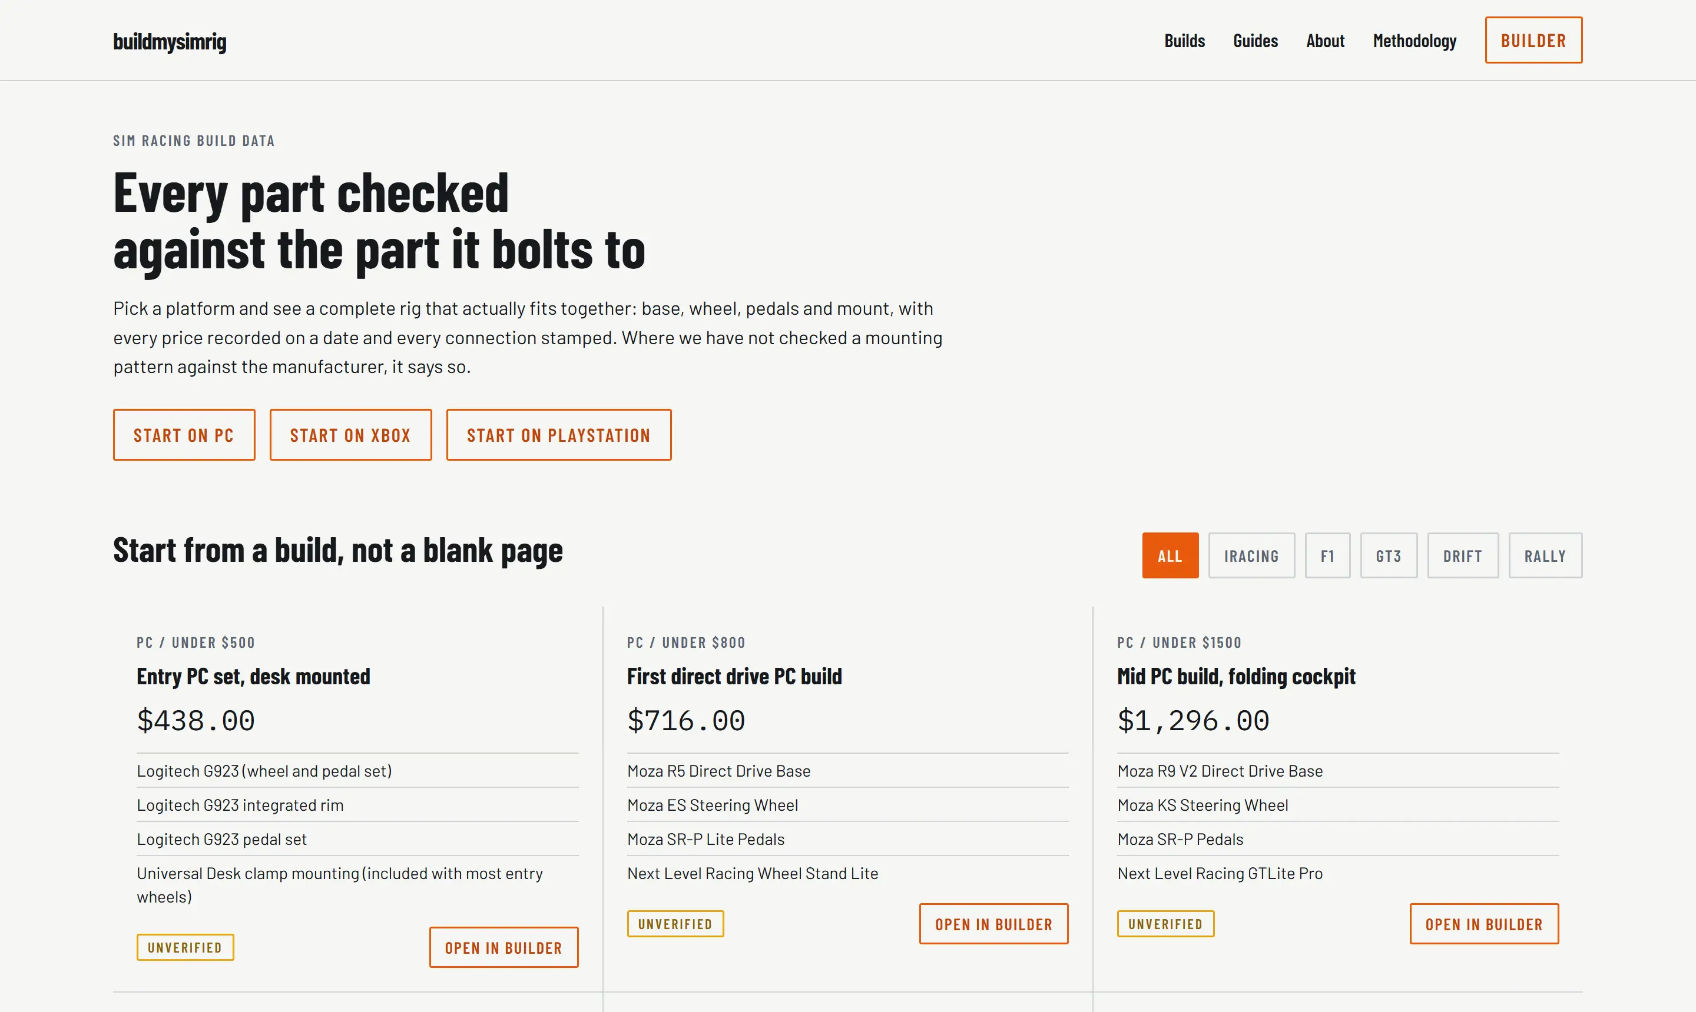This screenshot has width=1696, height=1012.
Task: Click the Entry PC set, desk mounted title
Action: tap(253, 677)
